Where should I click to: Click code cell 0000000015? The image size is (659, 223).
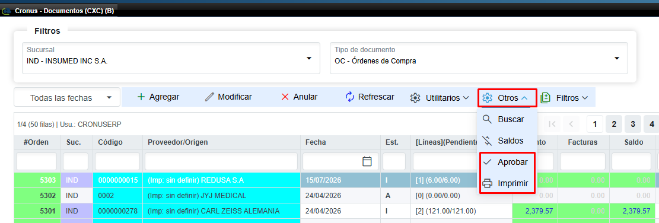point(118,180)
